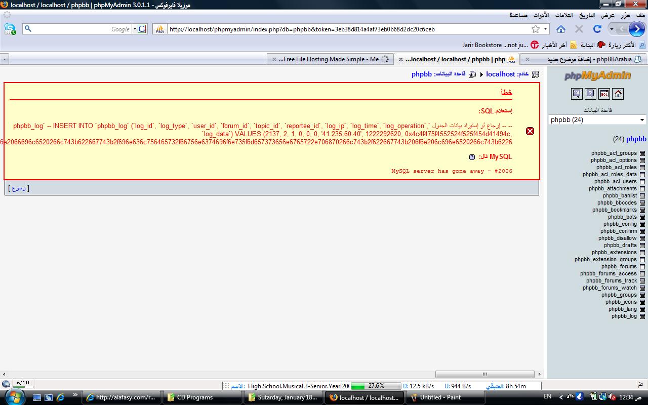This screenshot has width=648, height=405.
Task: Reload the page with Firefox refresh icon
Action: (x=597, y=29)
